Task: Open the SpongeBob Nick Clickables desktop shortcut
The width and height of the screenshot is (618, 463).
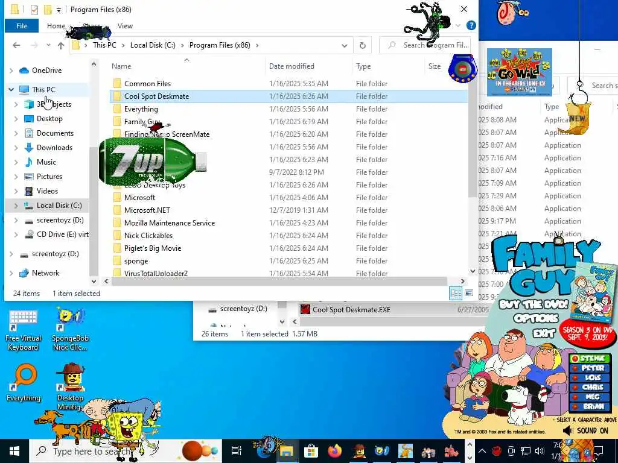Action: [x=70, y=330]
